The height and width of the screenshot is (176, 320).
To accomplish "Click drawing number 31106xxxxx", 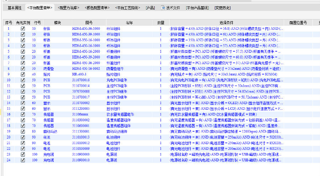I will [x=80, y=114].
